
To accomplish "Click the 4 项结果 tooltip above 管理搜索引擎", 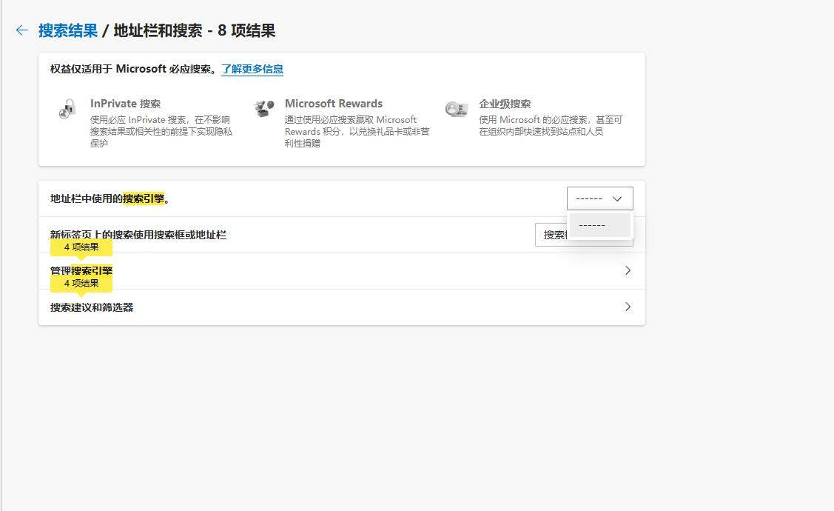I will click(x=81, y=247).
